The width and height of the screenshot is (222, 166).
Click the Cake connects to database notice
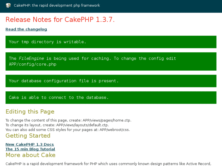pyautogui.click(x=111, y=98)
